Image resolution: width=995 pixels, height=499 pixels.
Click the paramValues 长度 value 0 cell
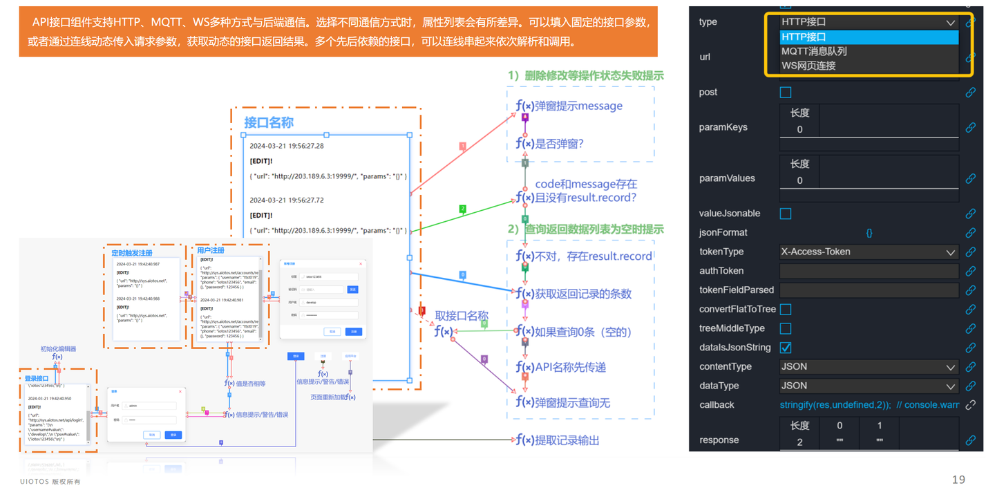click(799, 180)
